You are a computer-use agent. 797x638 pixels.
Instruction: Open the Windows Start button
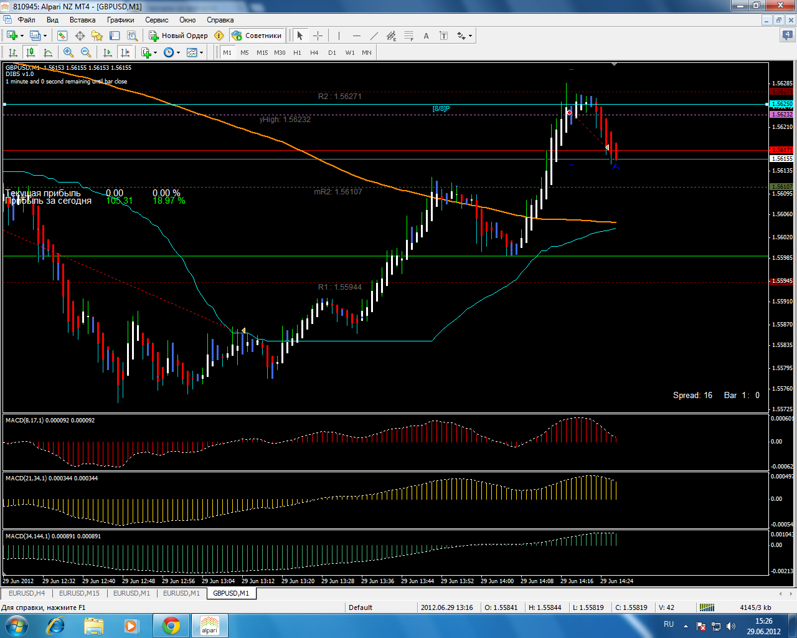(x=16, y=626)
